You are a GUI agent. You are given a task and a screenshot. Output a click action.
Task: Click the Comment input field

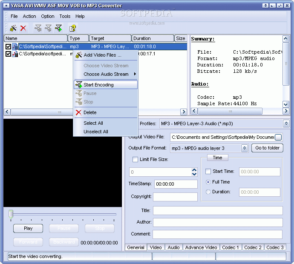pos(217,234)
